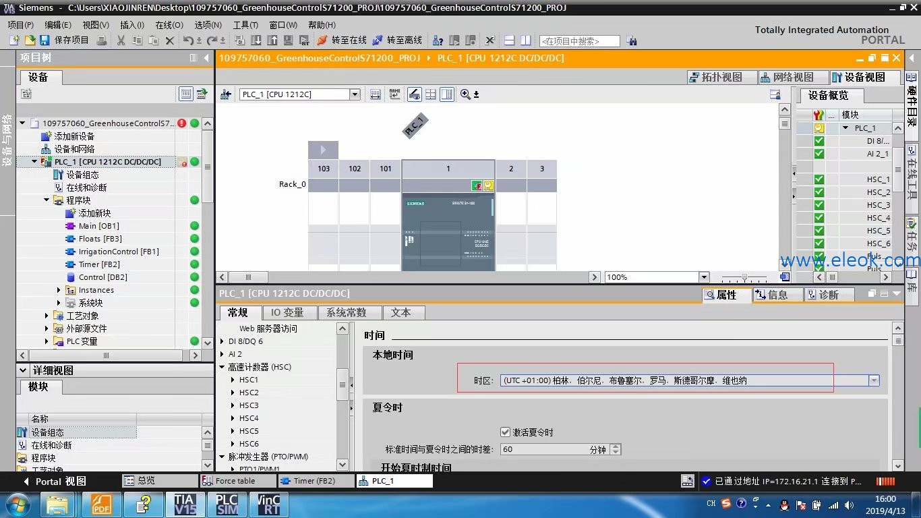Viewport: 921px width, 518px height.
Task: Click the accessible devices icon
Action: (438, 40)
